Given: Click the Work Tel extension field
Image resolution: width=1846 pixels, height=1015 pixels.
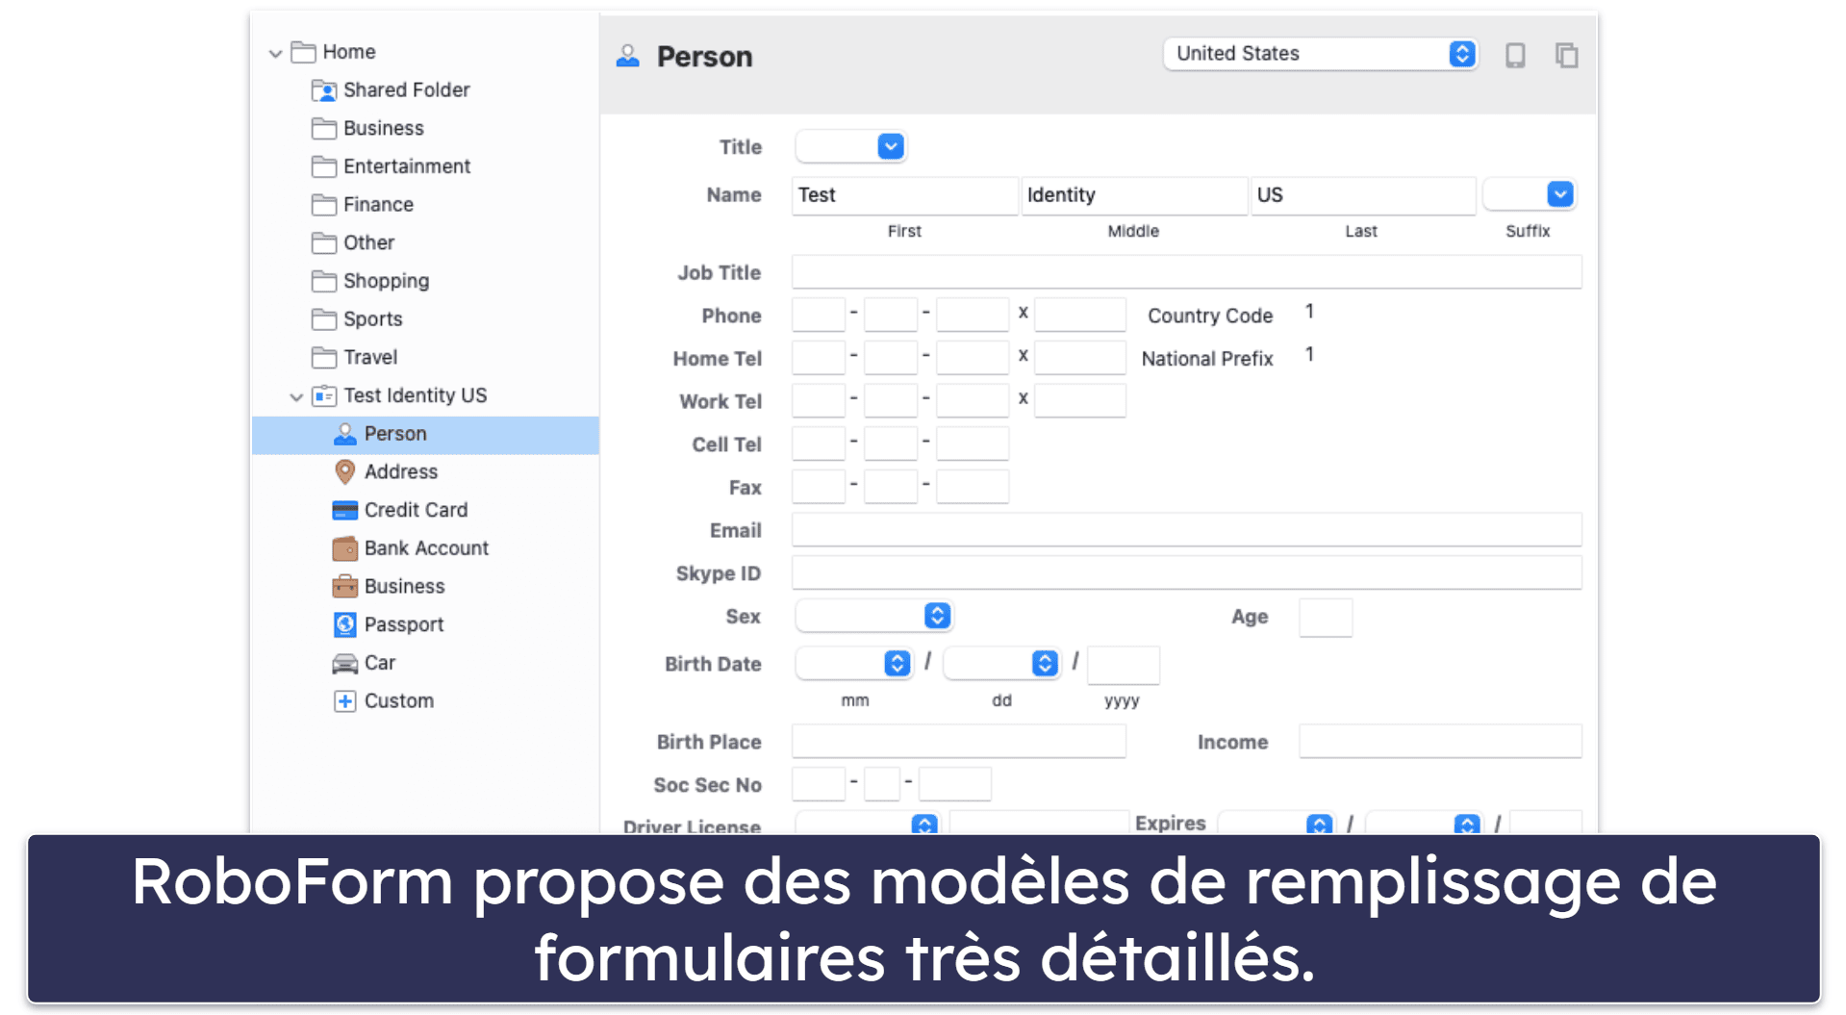Looking at the screenshot, I should click(1079, 400).
